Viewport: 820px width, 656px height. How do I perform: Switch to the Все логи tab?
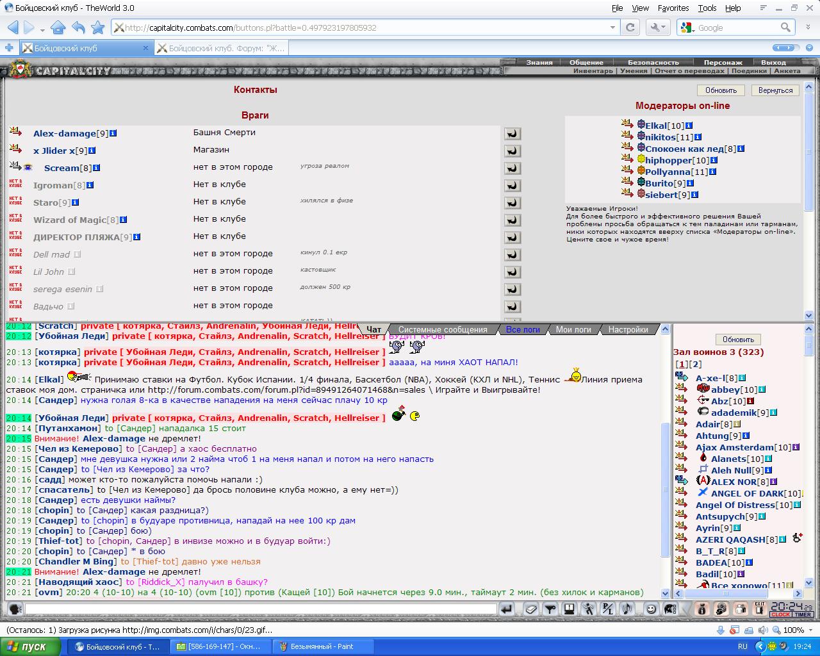coord(523,329)
